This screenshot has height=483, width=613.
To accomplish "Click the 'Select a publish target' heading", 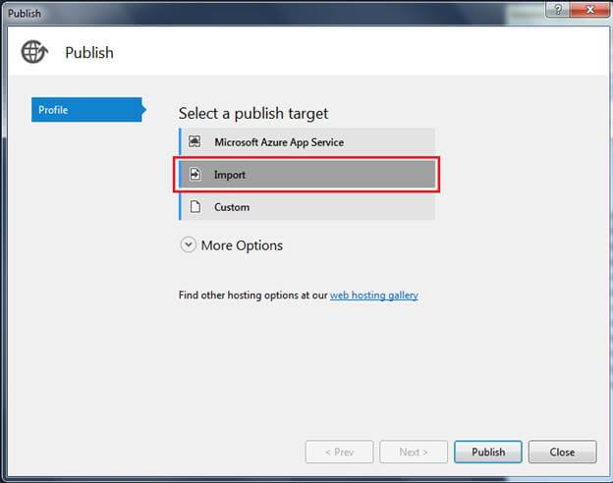I will pos(253,113).
